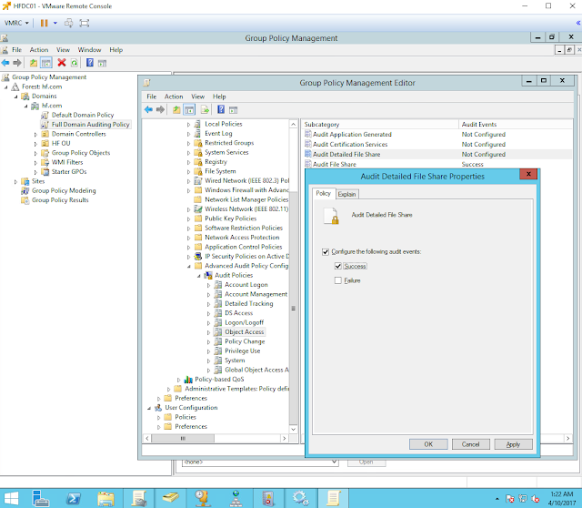Expand the Event Log node
The width and height of the screenshot is (582, 508).
pos(188,134)
